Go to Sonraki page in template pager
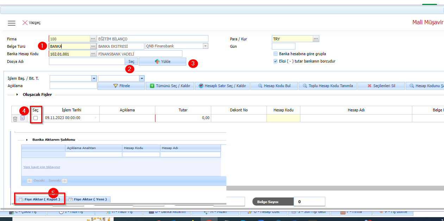The height and width of the screenshot is (221, 444). (x=58, y=181)
